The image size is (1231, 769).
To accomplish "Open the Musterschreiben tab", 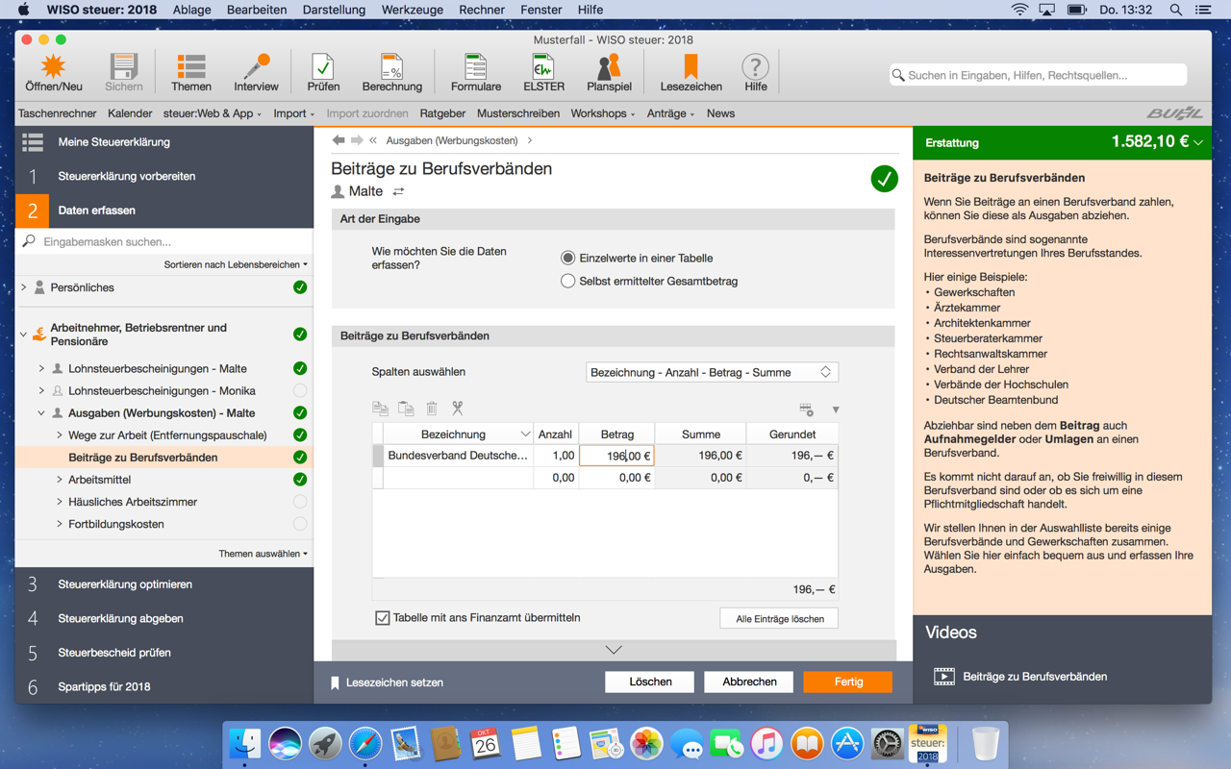I will point(518,113).
